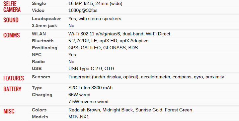This screenshot has width=239, height=121.
Task: Click the 3.5mm jack label
Action: [44, 25]
